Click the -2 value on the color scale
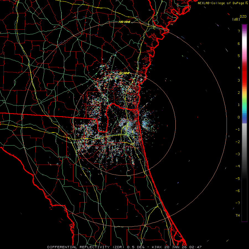 coord(238,142)
